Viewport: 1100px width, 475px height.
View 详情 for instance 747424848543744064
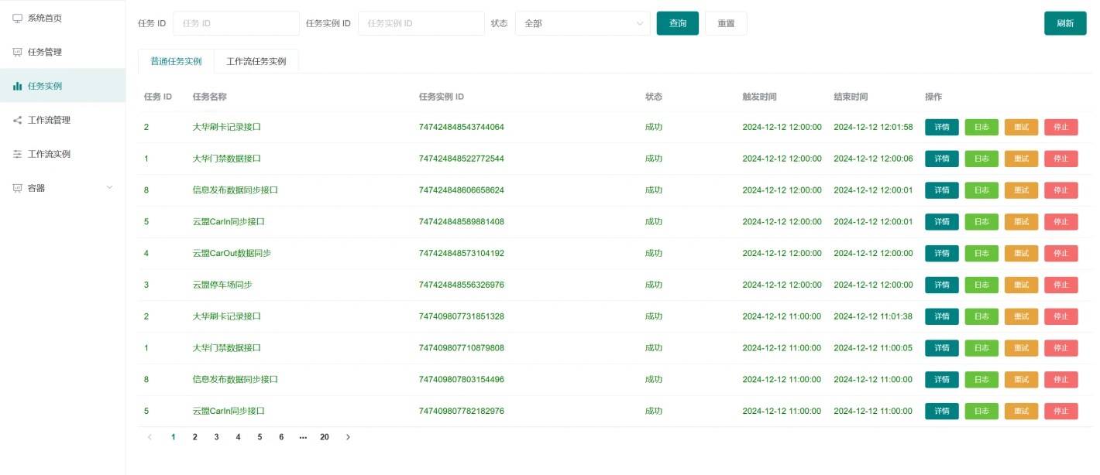(x=942, y=127)
